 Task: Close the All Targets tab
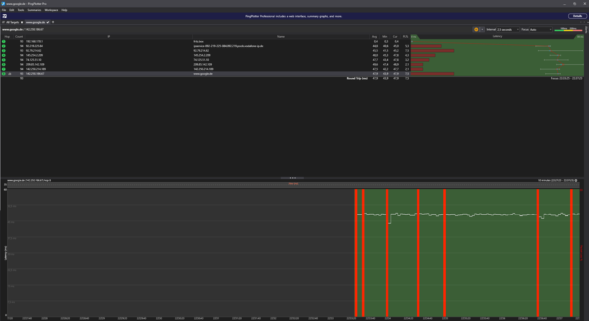coord(22,22)
